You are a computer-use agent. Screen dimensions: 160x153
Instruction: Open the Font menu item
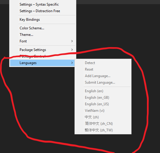[x=43, y=41]
